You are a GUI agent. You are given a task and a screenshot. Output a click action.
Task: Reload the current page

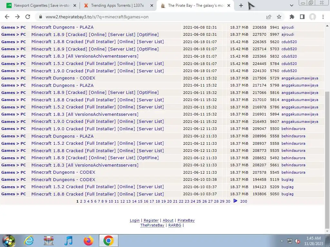point(28,17)
